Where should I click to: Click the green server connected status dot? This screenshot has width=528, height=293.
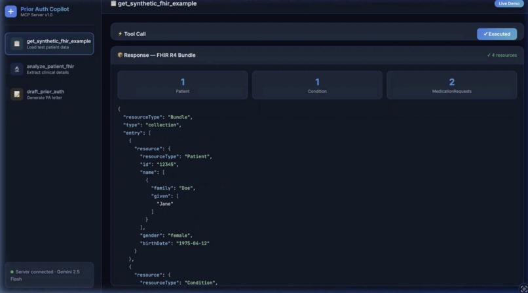coord(12,272)
